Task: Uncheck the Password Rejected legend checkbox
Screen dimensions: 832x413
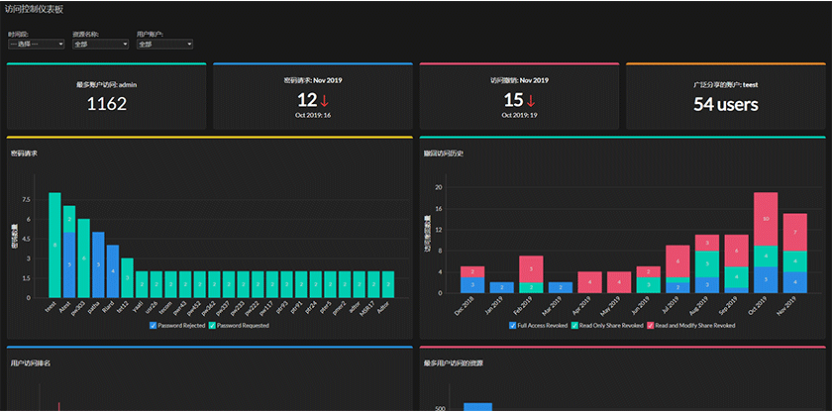Action: 153,326
